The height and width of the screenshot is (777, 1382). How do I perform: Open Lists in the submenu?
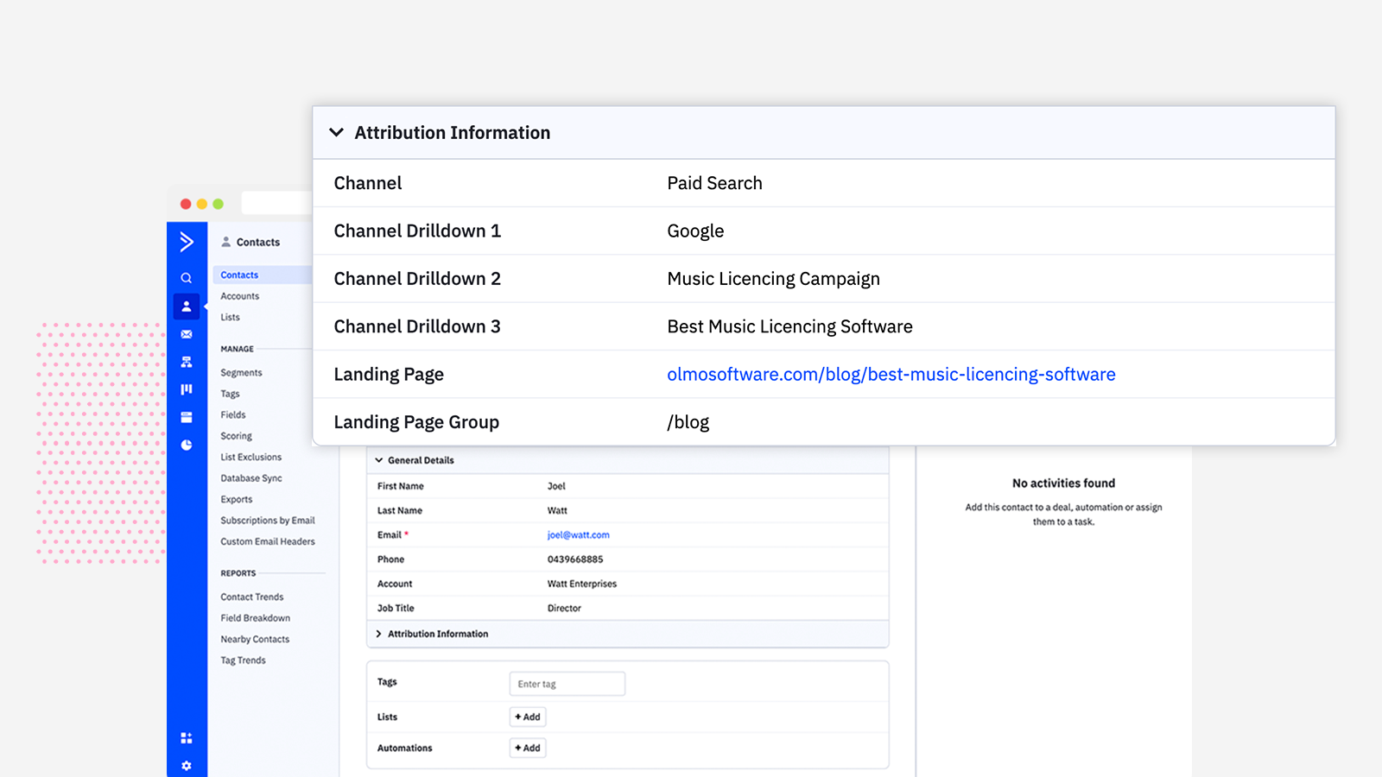230,317
